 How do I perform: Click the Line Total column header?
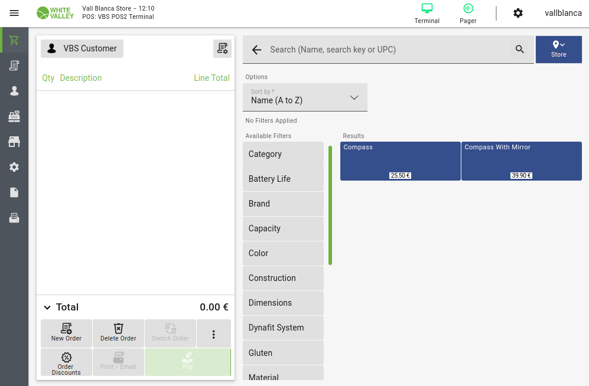[x=211, y=78]
